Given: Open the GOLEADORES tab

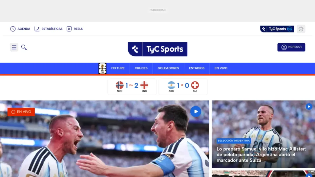Looking at the screenshot, I should [x=168, y=68].
